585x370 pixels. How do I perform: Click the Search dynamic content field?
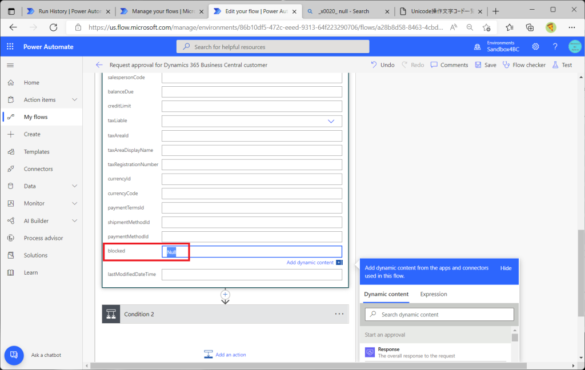tap(439, 315)
